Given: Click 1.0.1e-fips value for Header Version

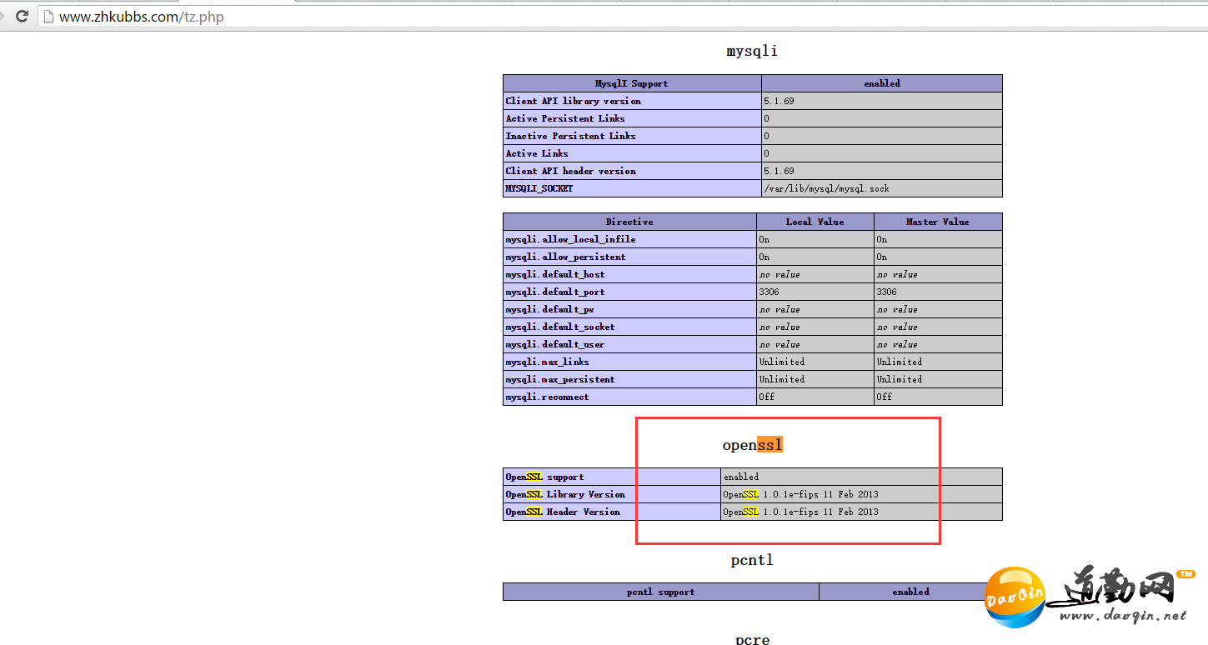Looking at the screenshot, I should coord(800,512).
